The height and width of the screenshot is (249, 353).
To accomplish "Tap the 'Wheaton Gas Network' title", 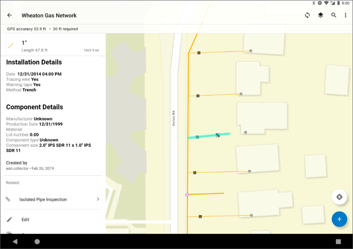I will 49,15.
